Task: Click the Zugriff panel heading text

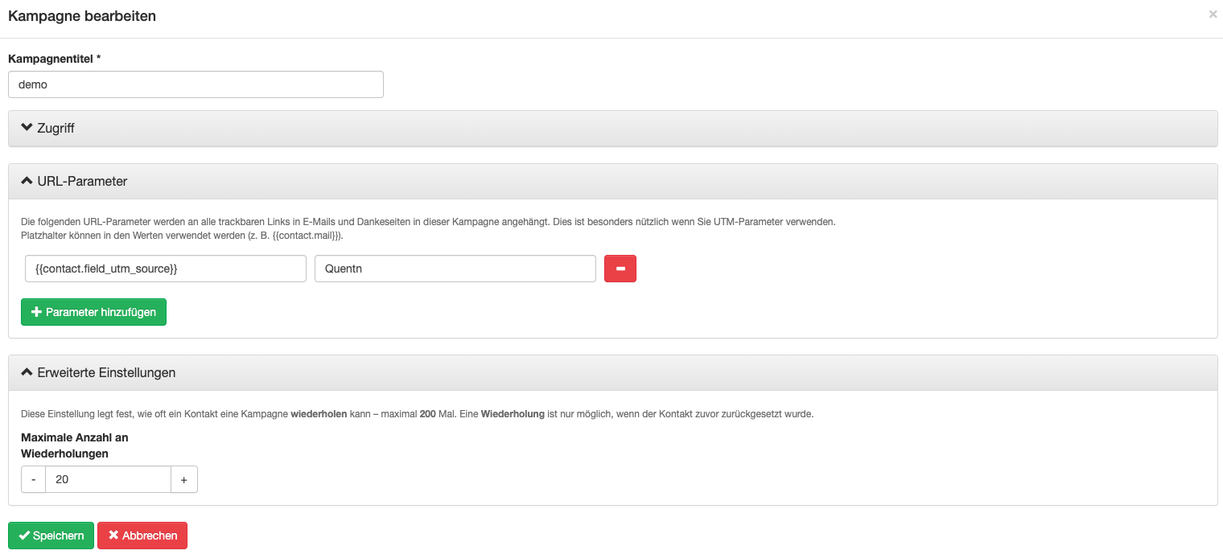Action: (56, 129)
